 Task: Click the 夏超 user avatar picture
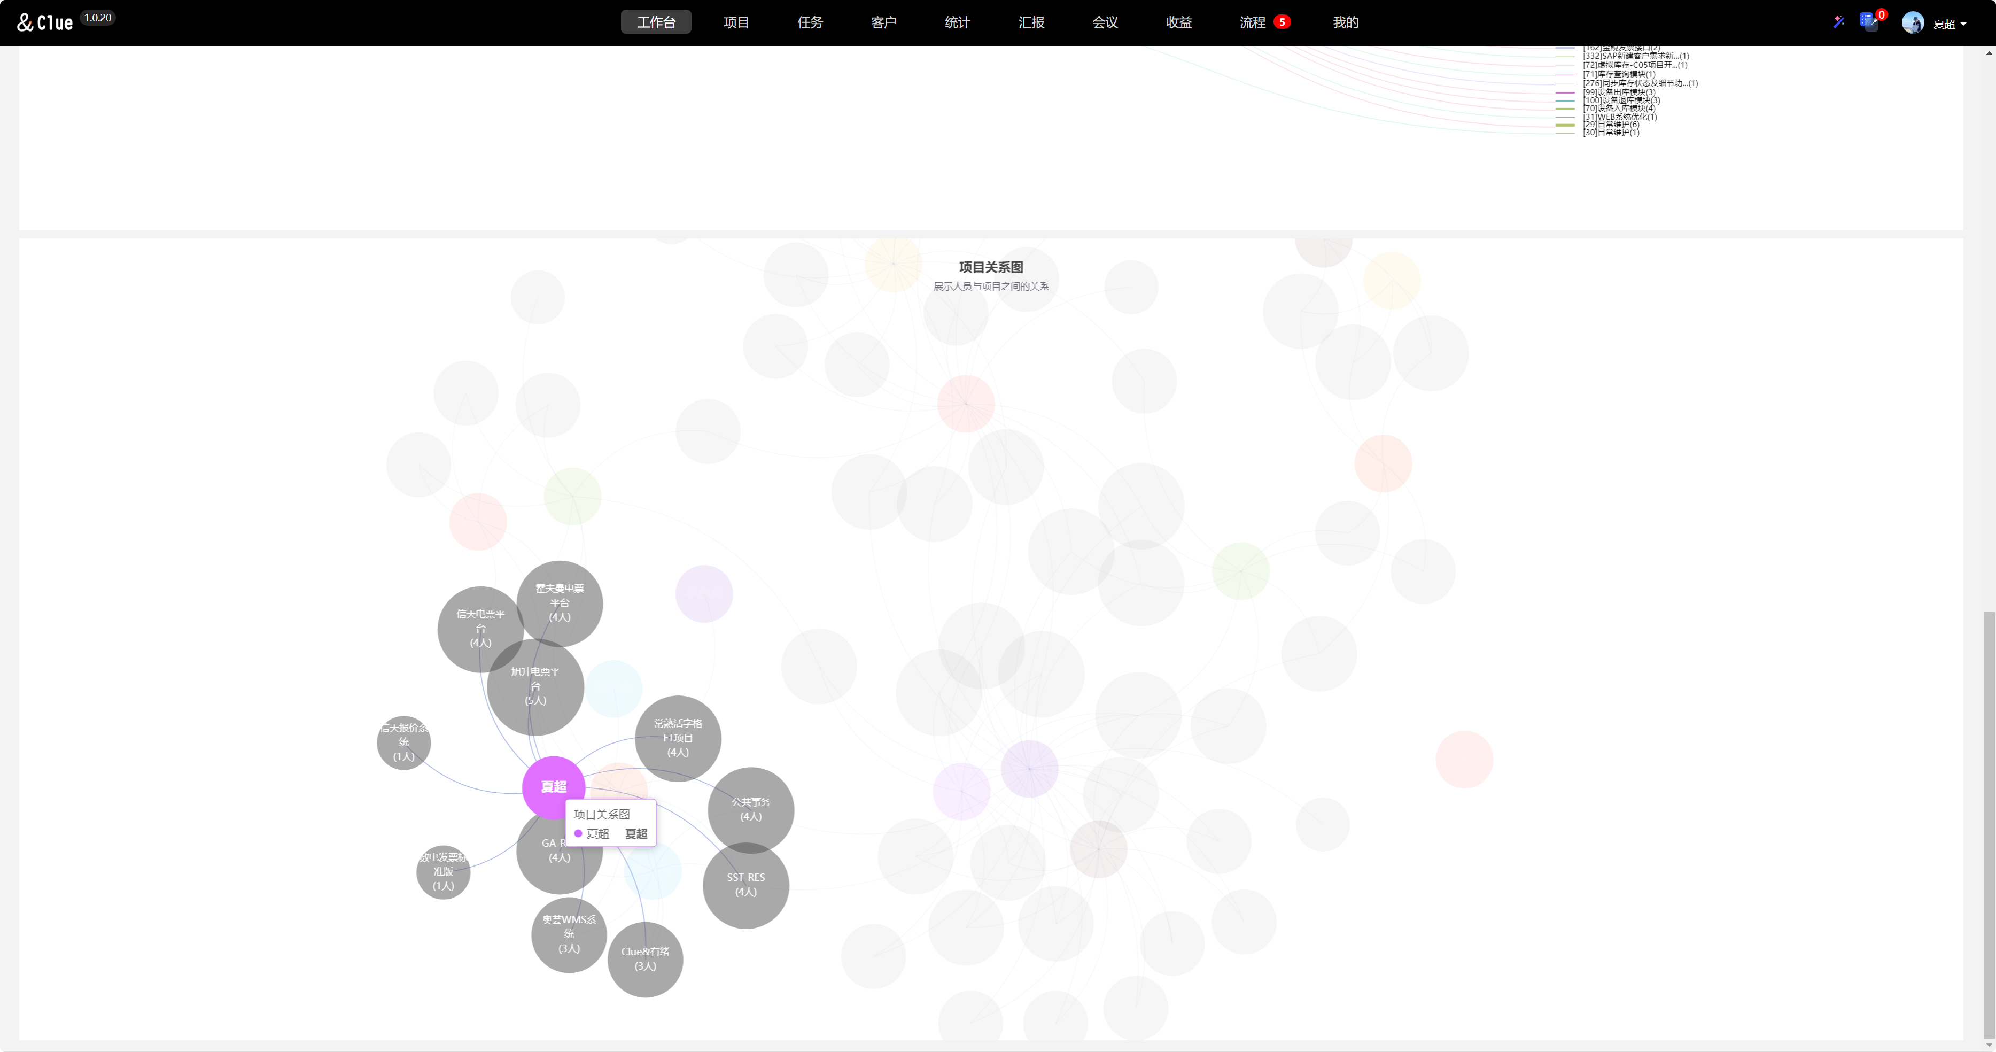point(1912,22)
